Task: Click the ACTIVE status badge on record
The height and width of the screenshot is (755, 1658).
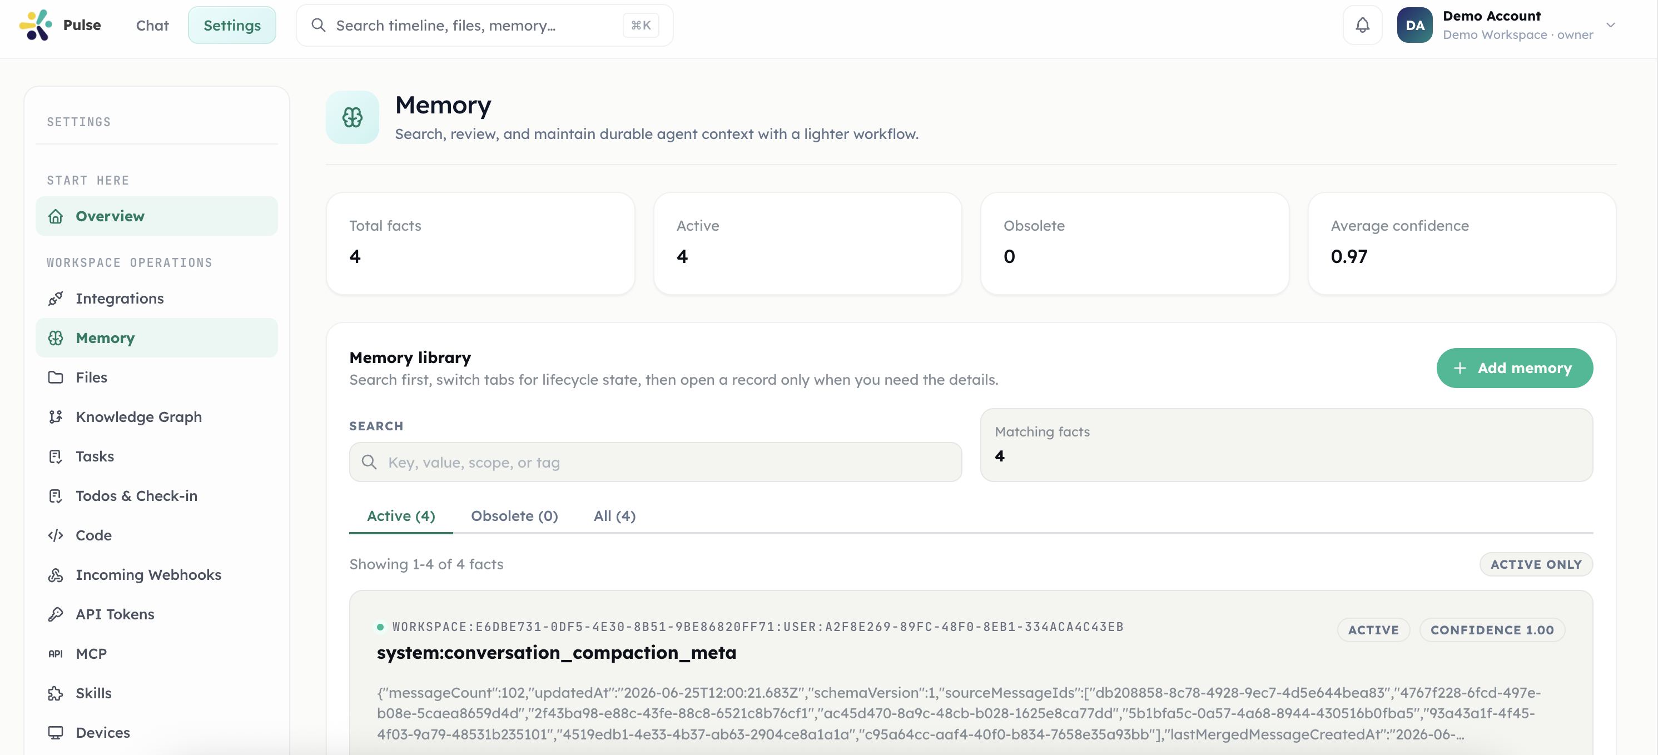Action: [1373, 630]
